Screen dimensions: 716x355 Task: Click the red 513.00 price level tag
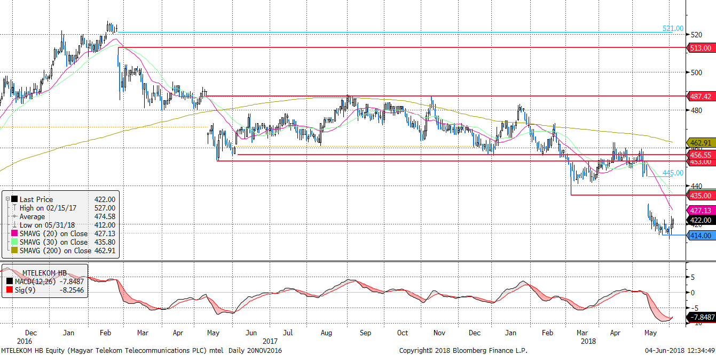pyautogui.click(x=701, y=48)
